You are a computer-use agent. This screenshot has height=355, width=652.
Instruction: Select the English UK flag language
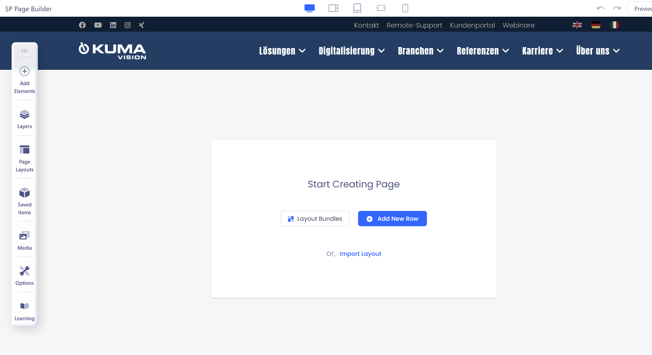click(x=577, y=25)
